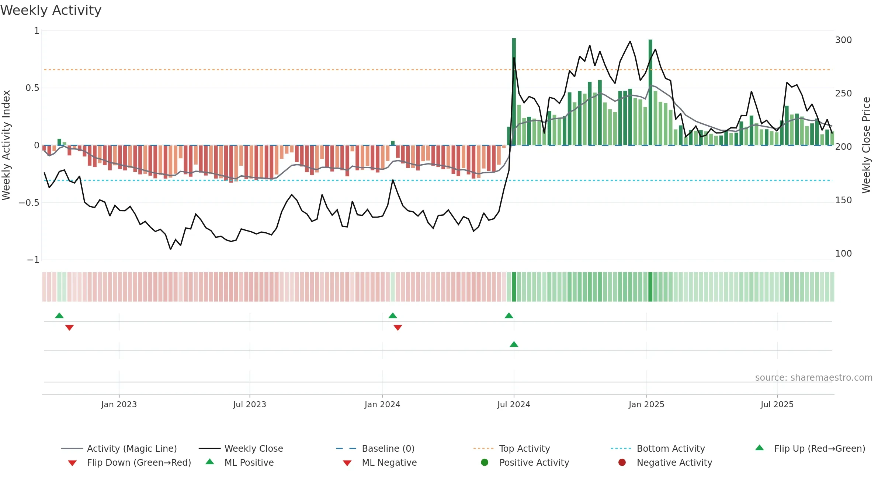The width and height of the screenshot is (885, 497).
Task: Click the green flip-up triangle just after Jan 2024
Action: (393, 316)
